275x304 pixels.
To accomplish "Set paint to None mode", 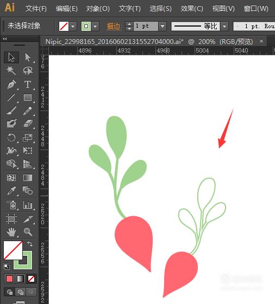I will coord(31,279).
